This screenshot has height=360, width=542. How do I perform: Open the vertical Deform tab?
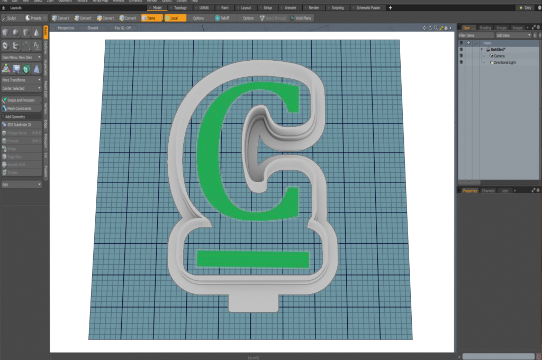46,48
